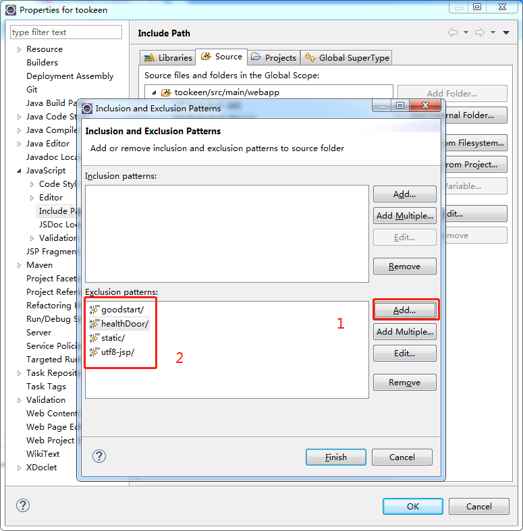Expand the Resource tree node
The image size is (523, 531).
click(x=19, y=49)
